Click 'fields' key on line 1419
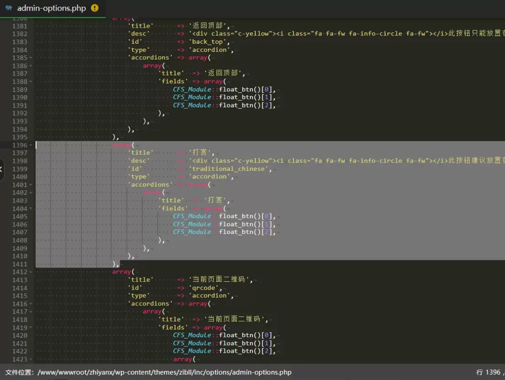Image resolution: width=505 pixels, height=380 pixels. coord(173,327)
